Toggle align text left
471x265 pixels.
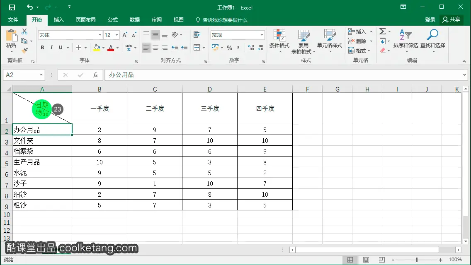[146, 48]
